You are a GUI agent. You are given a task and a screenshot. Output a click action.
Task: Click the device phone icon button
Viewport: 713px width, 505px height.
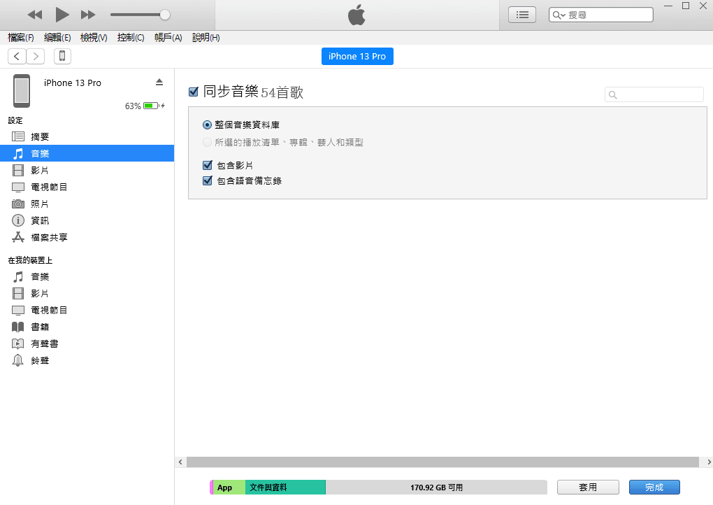click(62, 57)
